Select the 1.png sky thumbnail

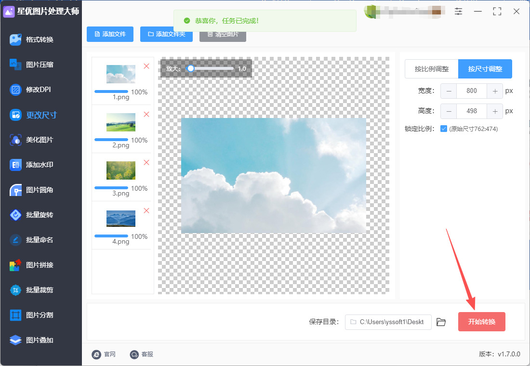click(x=121, y=74)
